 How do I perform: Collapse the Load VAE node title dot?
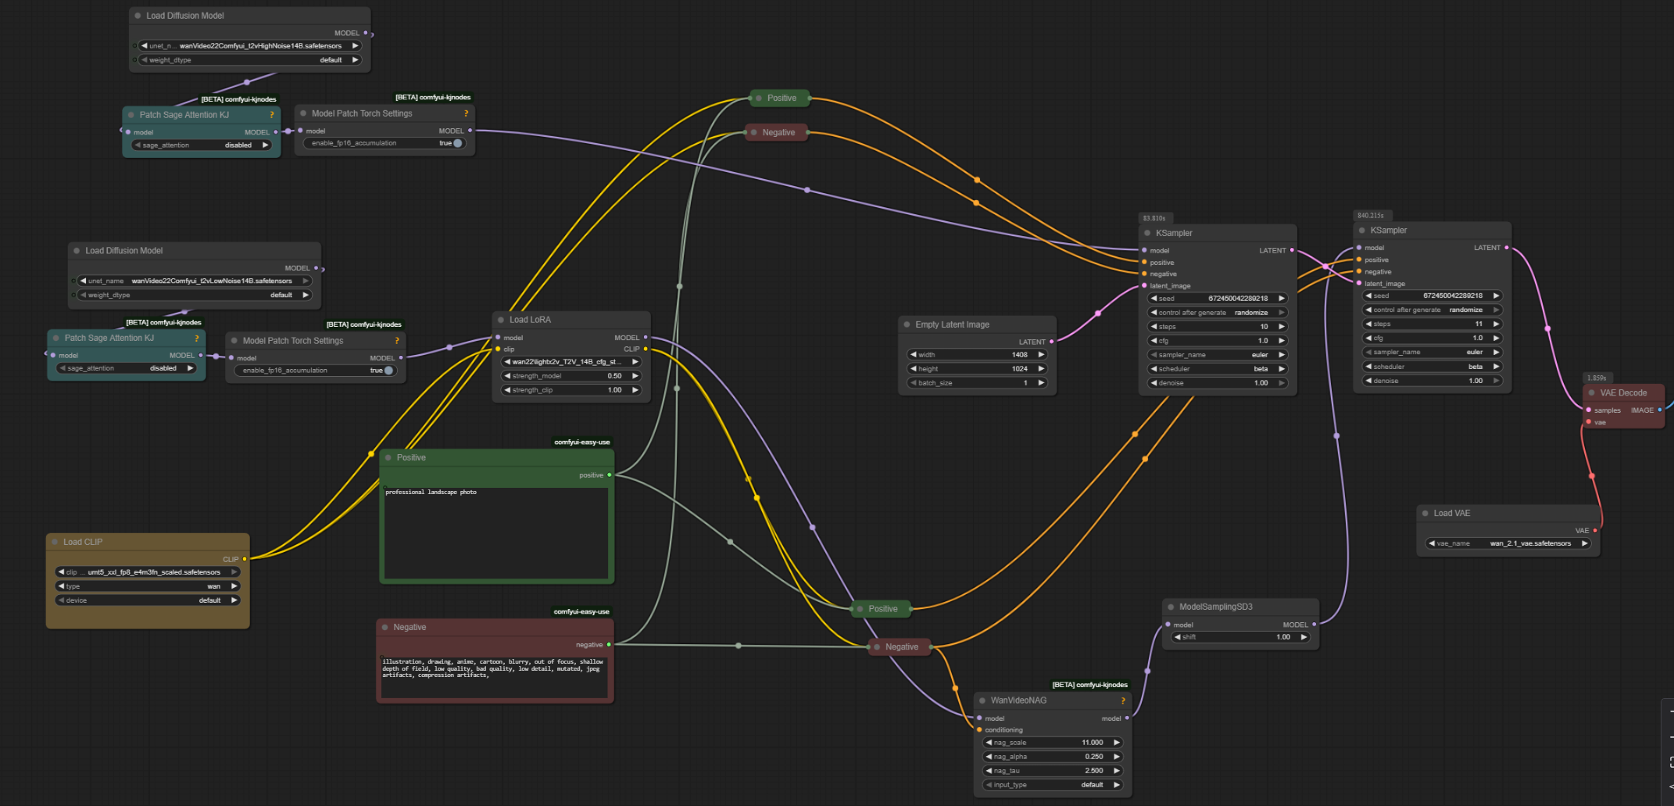(x=1425, y=514)
